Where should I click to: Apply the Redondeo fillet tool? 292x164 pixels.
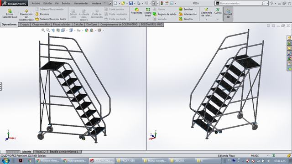[x=136, y=11]
